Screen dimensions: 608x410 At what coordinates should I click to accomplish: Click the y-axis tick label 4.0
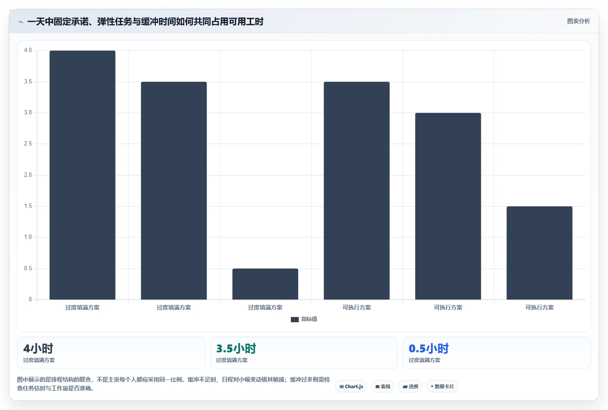(28, 50)
